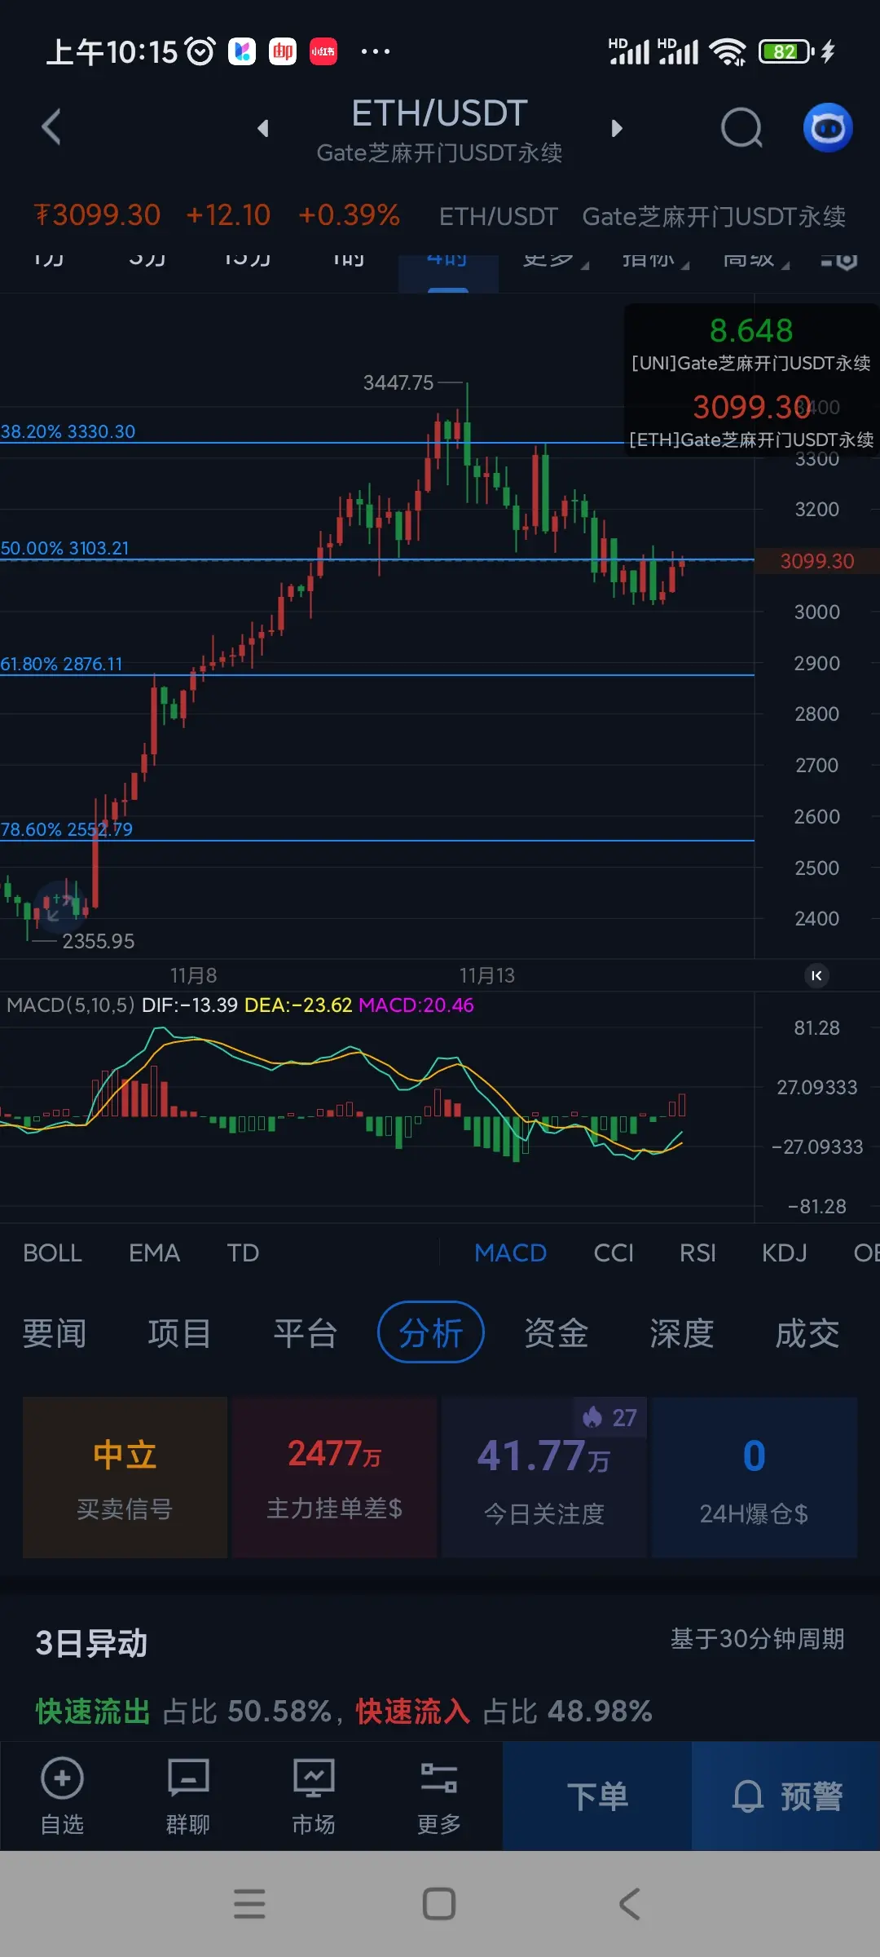Tap the 78.60% Fibonacci line label
880x1957 pixels.
(x=67, y=829)
